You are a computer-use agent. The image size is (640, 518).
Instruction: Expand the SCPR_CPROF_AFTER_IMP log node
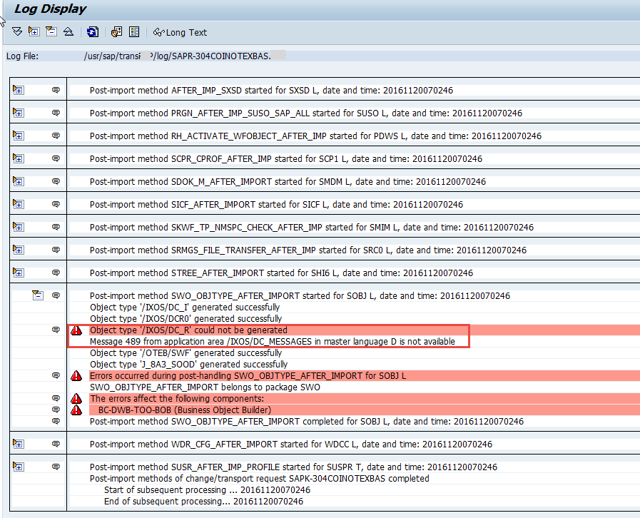pyautogui.click(x=19, y=158)
